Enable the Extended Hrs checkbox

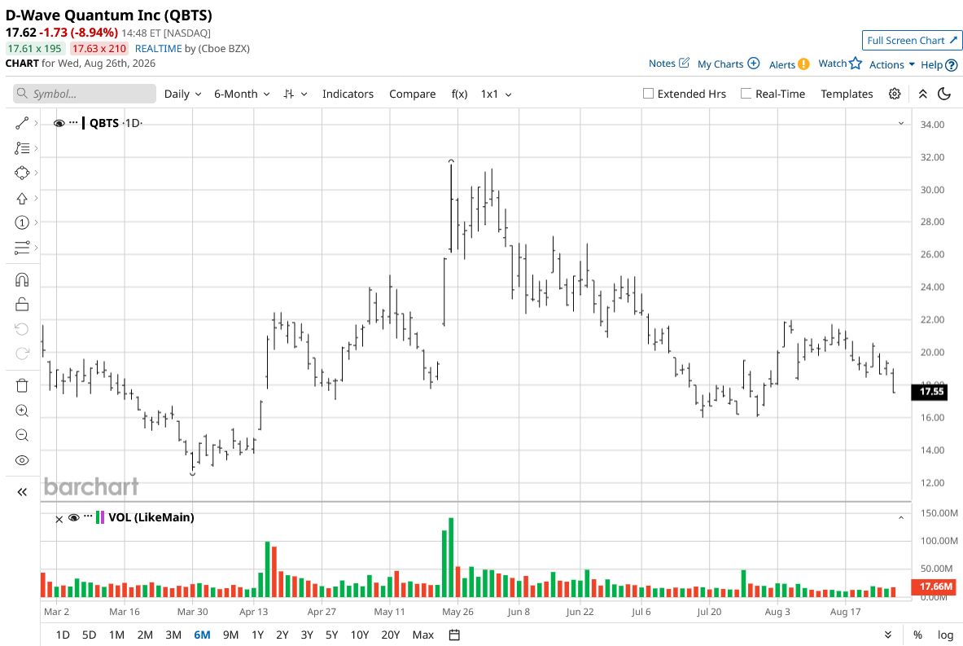pos(648,94)
